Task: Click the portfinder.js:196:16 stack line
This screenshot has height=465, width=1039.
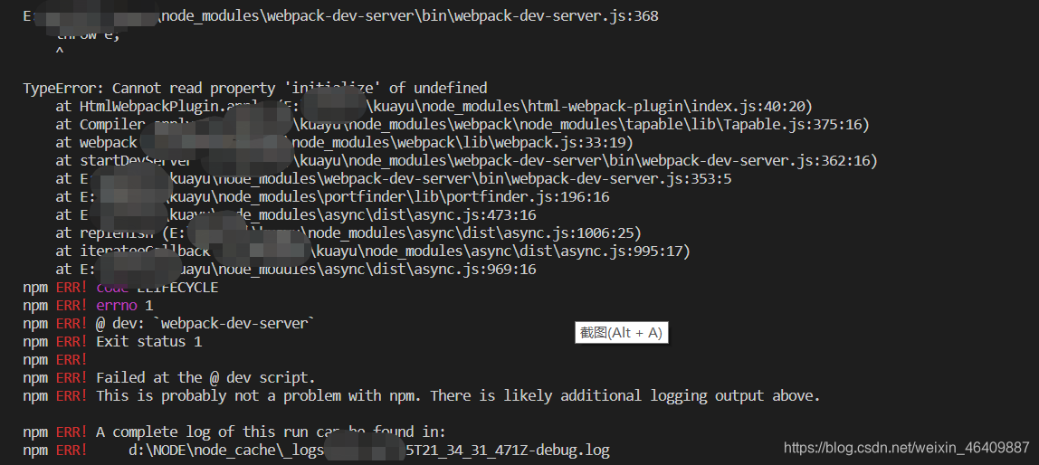Action: pos(333,196)
